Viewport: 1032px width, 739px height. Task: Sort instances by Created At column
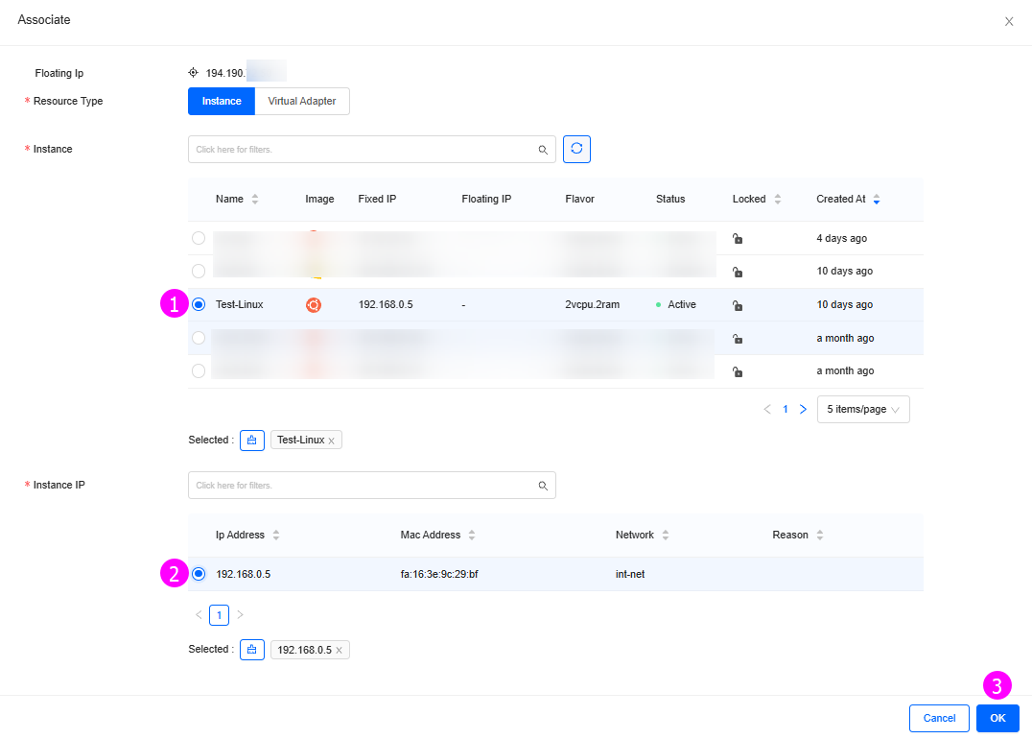pyautogui.click(x=876, y=199)
